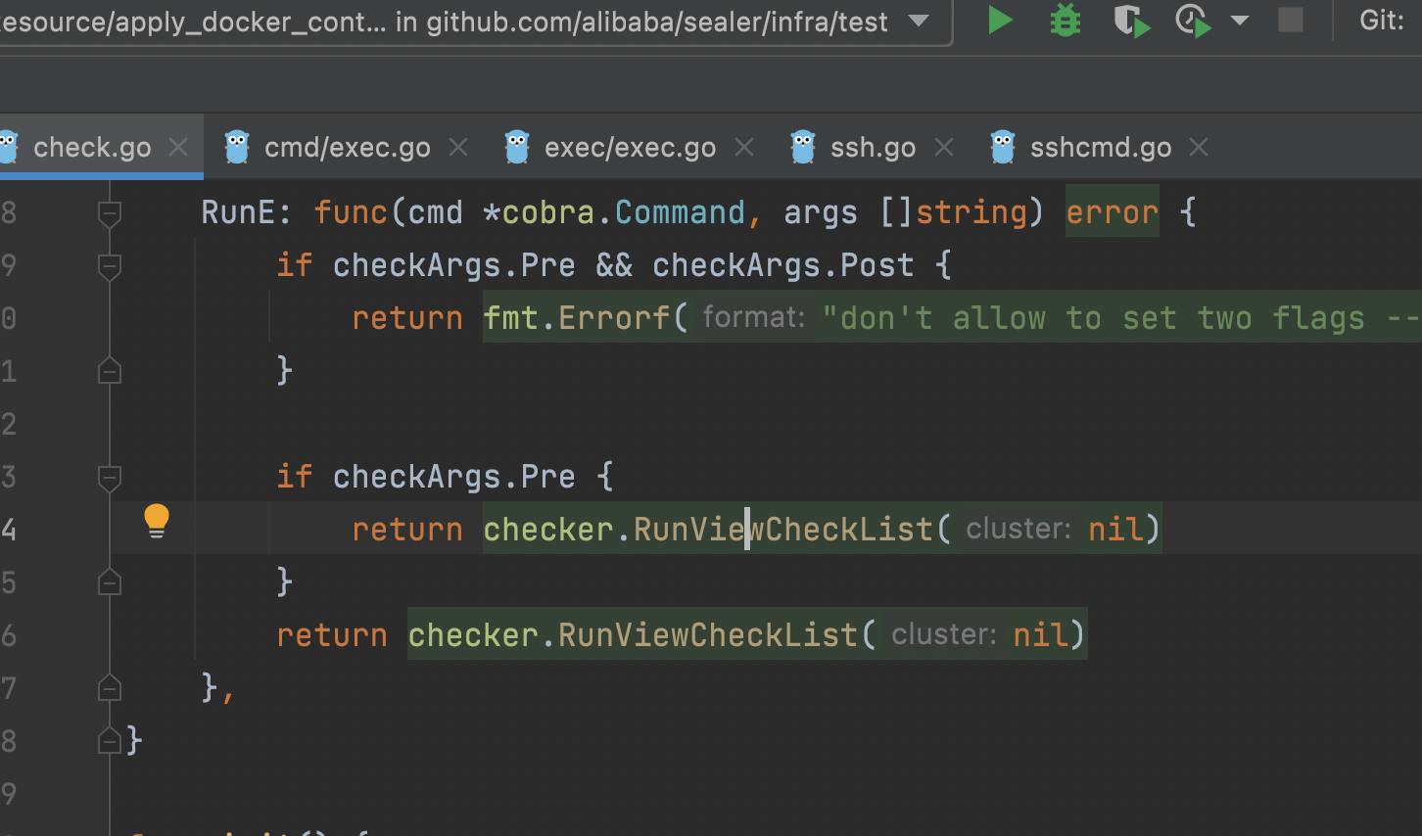Fold the 'if checkArgs.Pre {' block
Image resolution: width=1422 pixels, height=836 pixels.
coord(110,478)
